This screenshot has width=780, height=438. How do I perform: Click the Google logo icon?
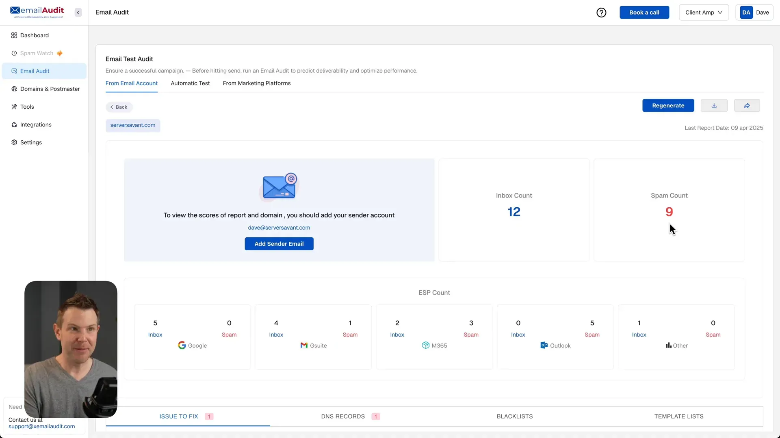(182, 345)
